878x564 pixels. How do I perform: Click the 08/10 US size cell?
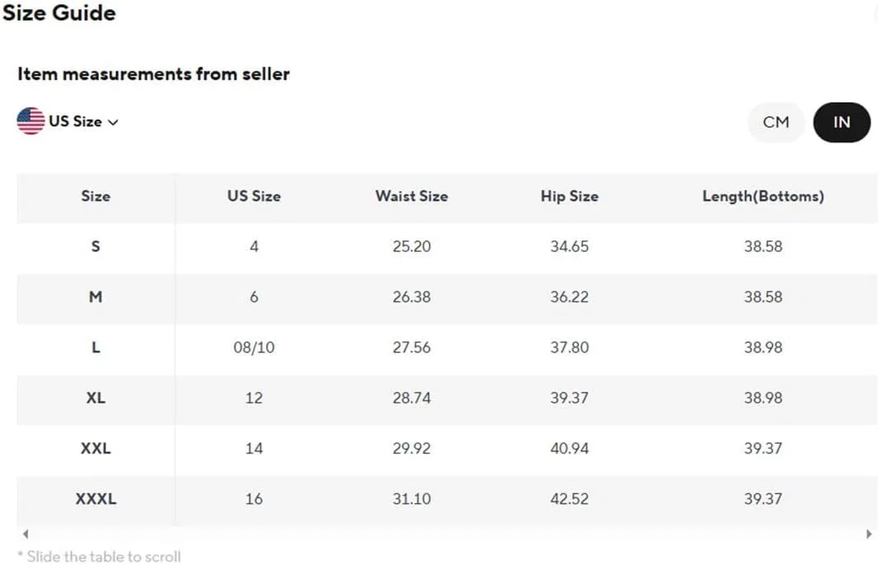254,347
